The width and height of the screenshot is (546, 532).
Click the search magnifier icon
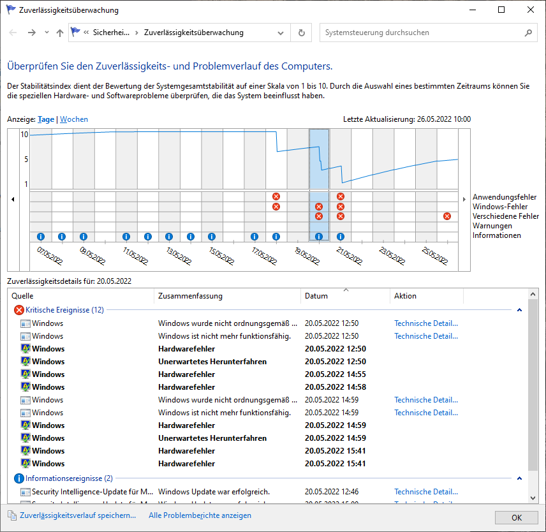(x=528, y=33)
